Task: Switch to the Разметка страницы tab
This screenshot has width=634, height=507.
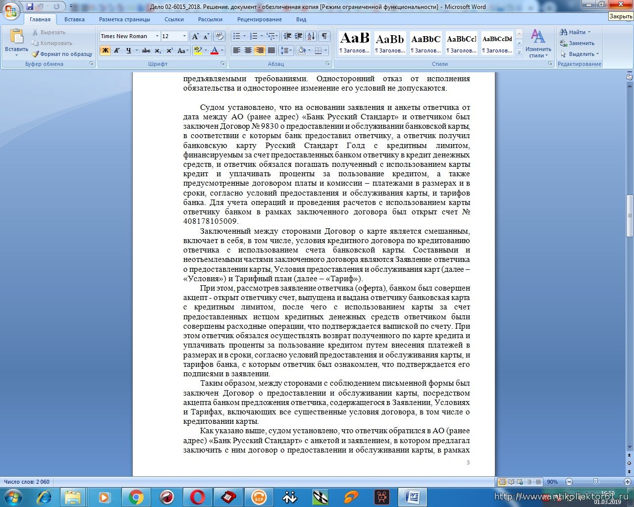Action: [124, 19]
